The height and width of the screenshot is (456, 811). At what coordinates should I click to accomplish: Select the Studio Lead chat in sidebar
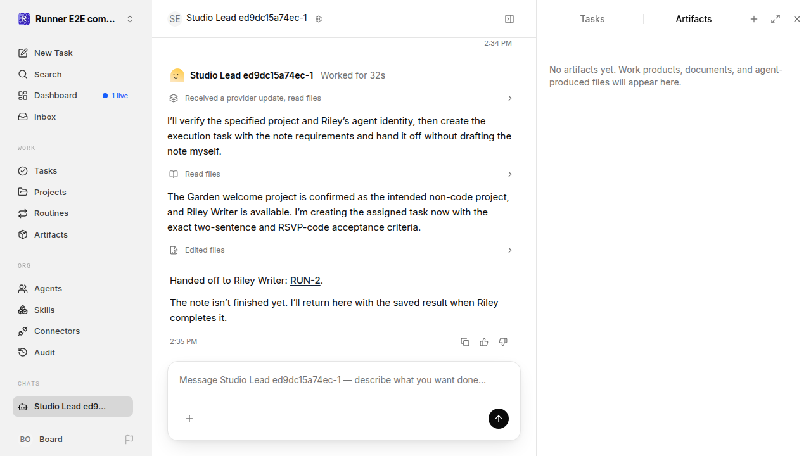[x=73, y=407]
